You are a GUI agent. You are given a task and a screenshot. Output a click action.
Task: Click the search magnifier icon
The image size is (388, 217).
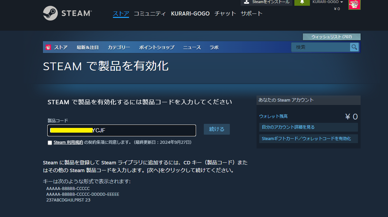coord(354,47)
